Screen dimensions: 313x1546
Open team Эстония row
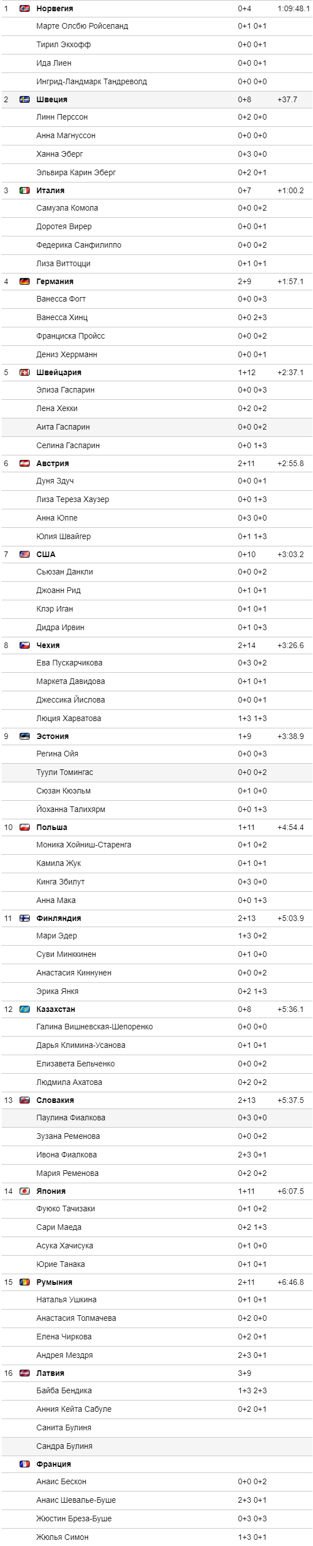click(157, 736)
